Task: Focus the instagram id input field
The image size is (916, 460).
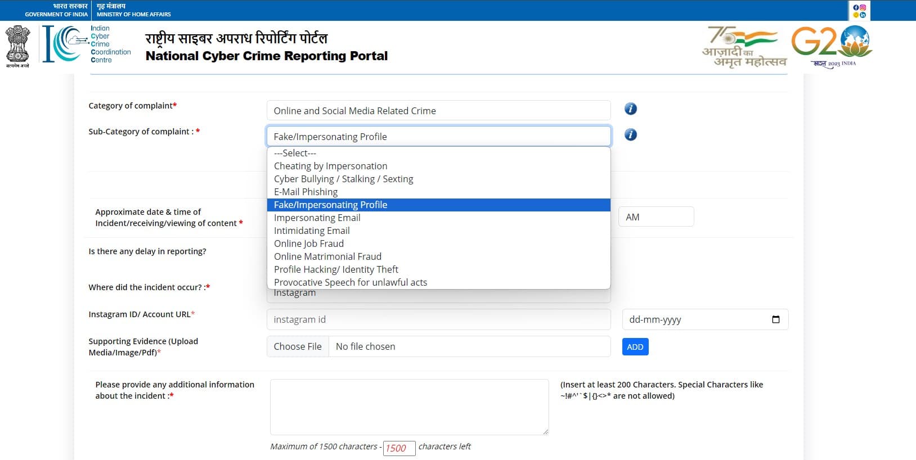Action: [x=438, y=319]
